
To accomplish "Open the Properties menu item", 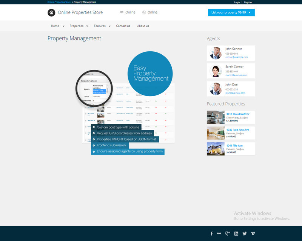I will pos(77,26).
